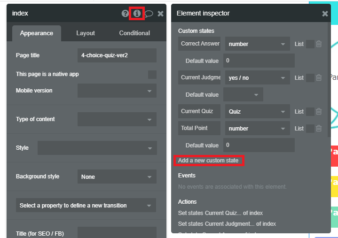The image size is (338, 238).
Task: Delete the Total Point custom state
Action: [x=319, y=129]
